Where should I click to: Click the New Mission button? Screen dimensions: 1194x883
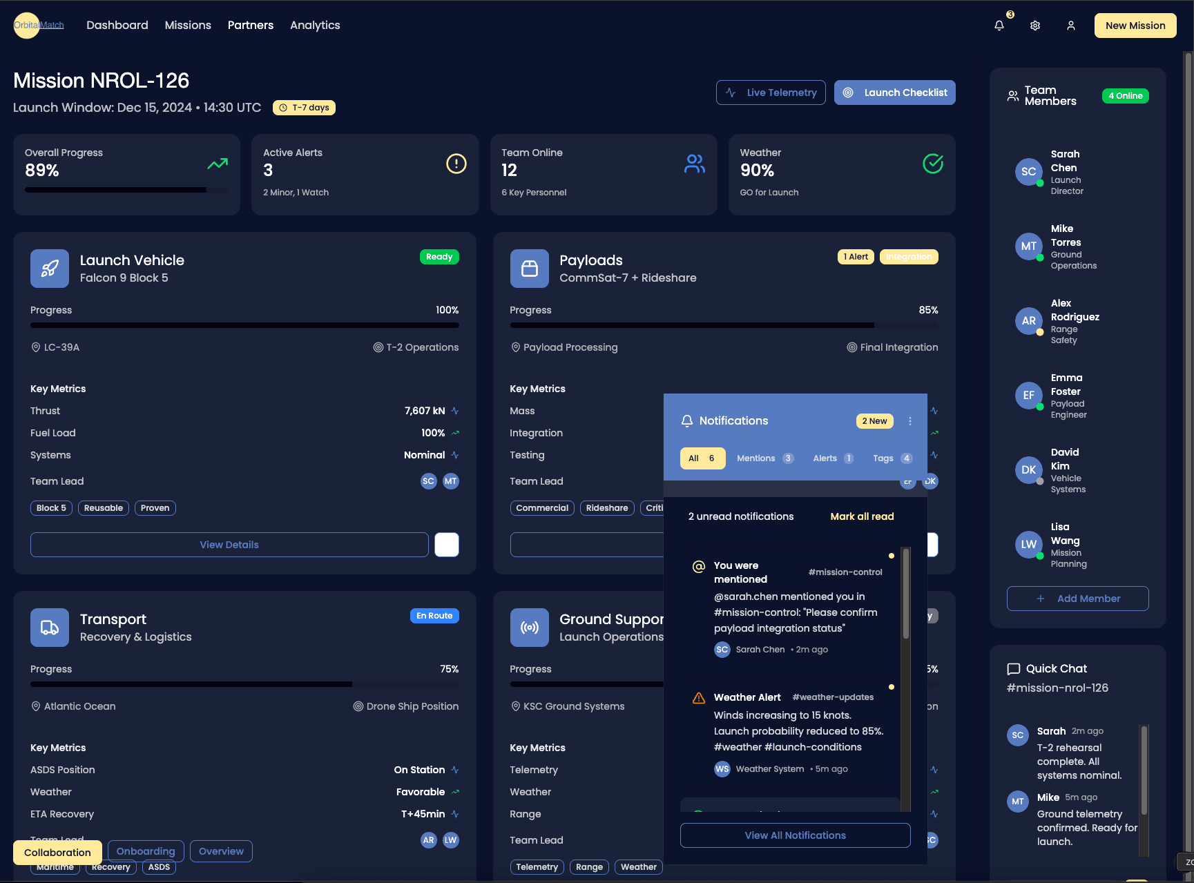click(x=1135, y=25)
